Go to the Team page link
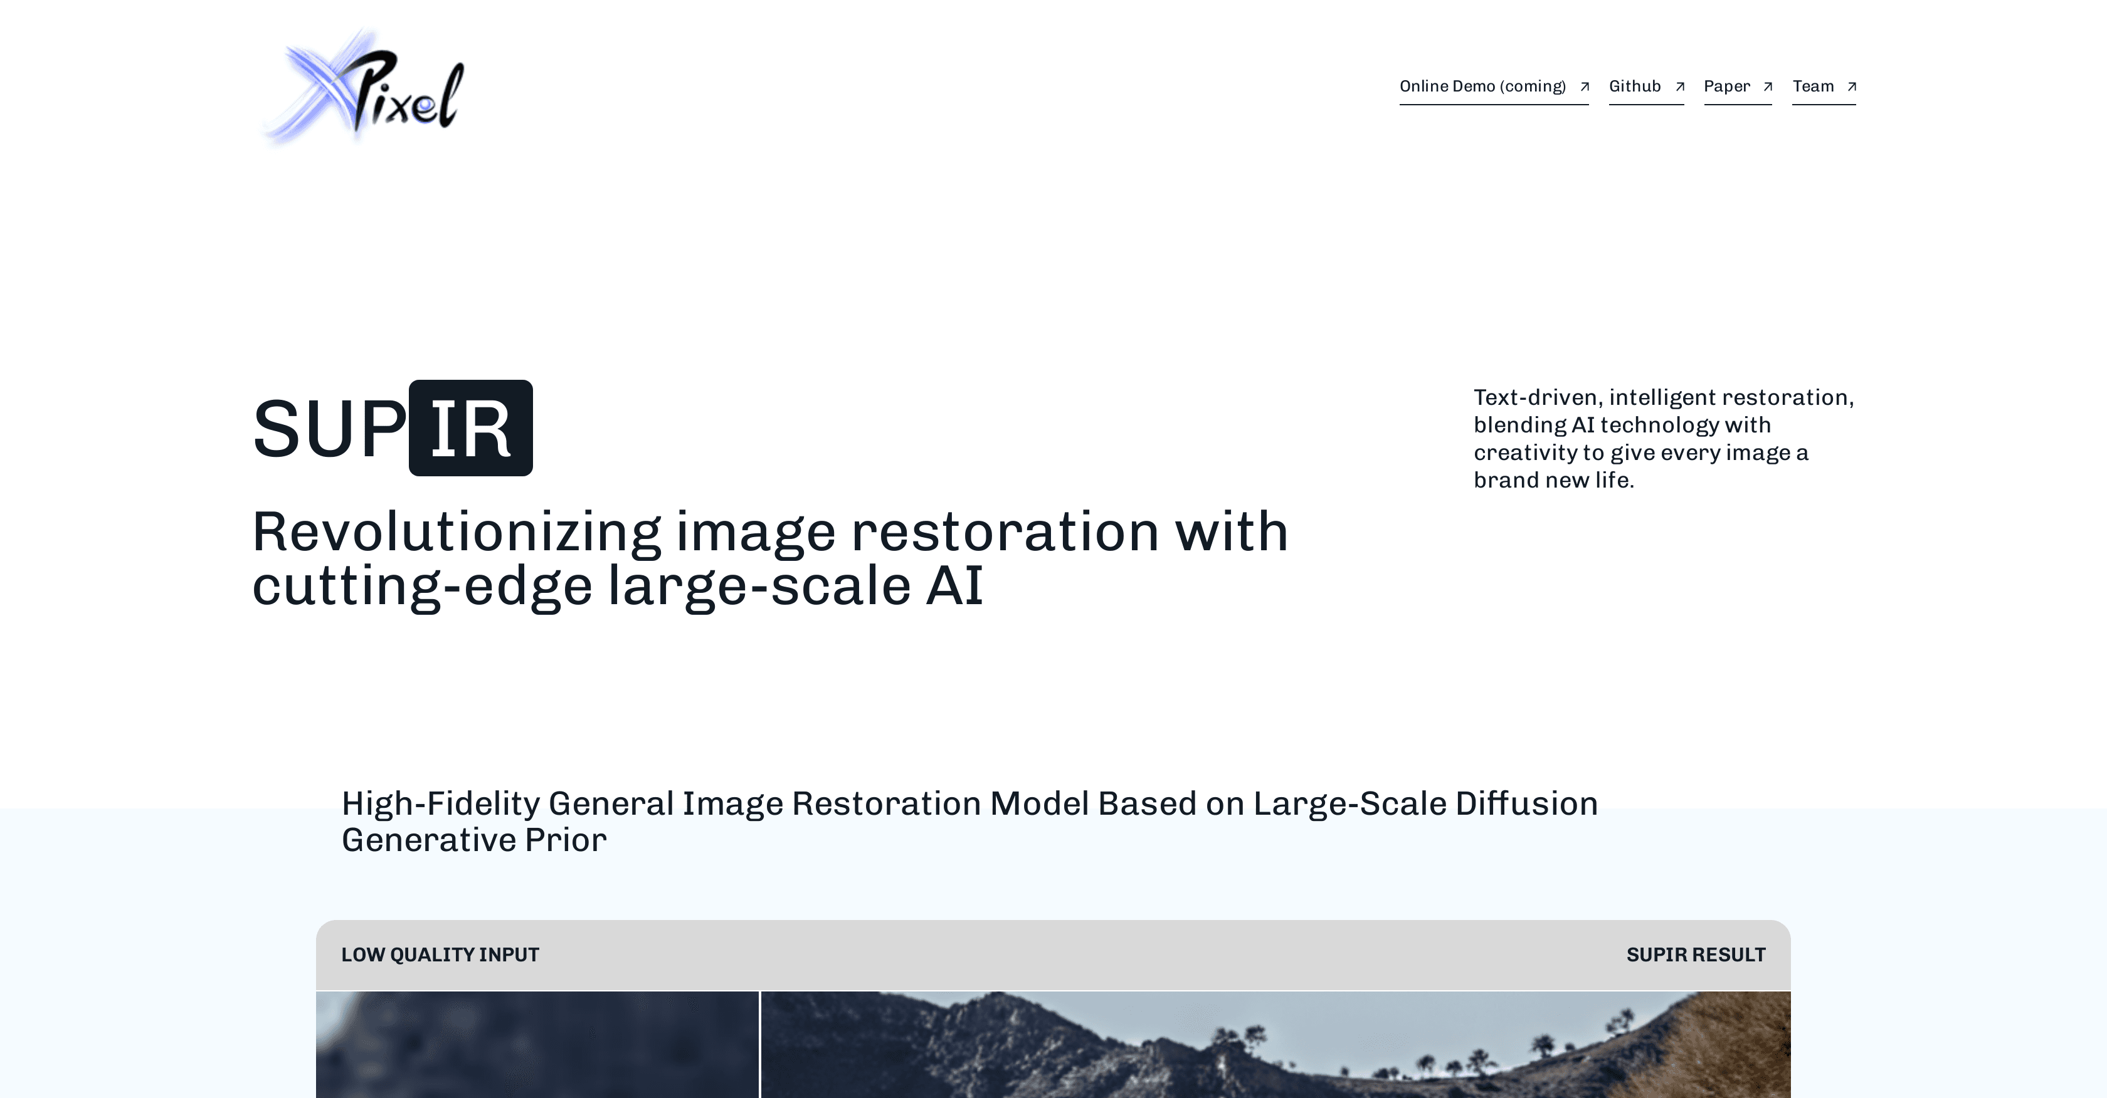The image size is (2107, 1098). (1812, 86)
